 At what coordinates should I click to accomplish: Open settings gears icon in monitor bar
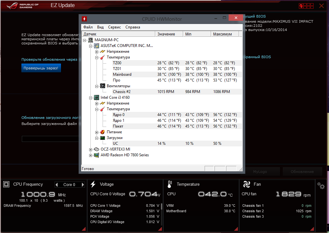pyautogui.click(x=321, y=185)
